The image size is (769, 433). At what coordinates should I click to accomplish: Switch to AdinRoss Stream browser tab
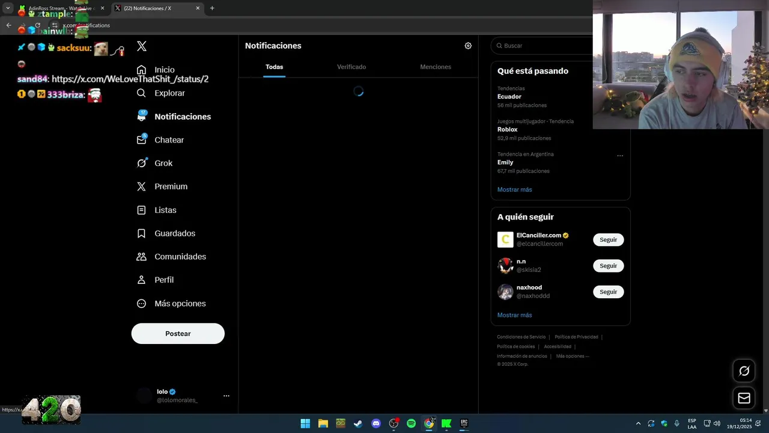tap(62, 8)
